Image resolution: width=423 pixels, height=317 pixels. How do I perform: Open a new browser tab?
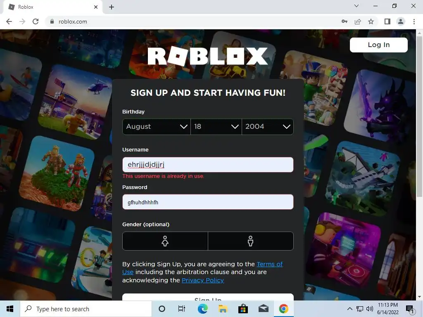coord(112,7)
